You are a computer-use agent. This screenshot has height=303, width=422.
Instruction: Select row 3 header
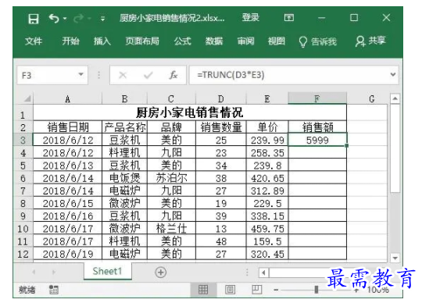tap(23, 140)
